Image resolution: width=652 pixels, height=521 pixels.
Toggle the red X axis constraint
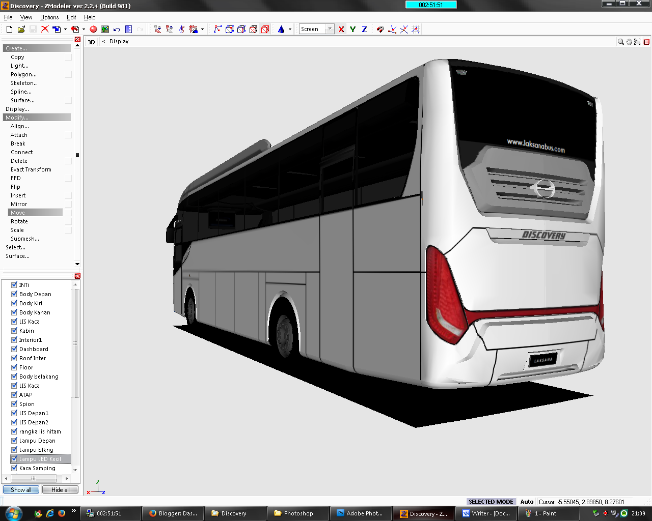341,29
